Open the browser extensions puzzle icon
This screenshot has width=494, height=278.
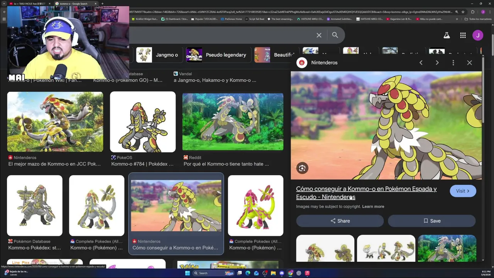tap(472, 12)
